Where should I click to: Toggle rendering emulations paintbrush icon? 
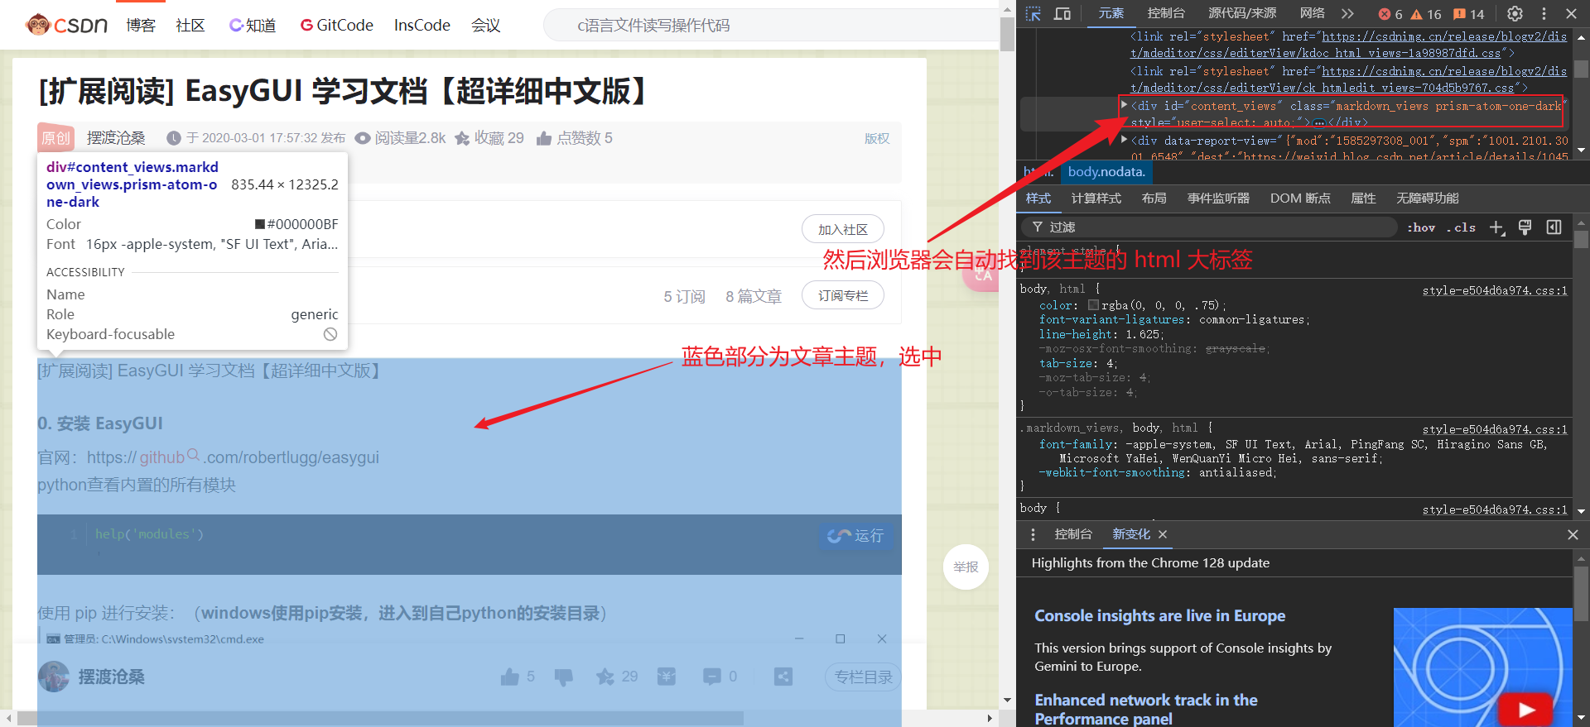pos(1525,227)
